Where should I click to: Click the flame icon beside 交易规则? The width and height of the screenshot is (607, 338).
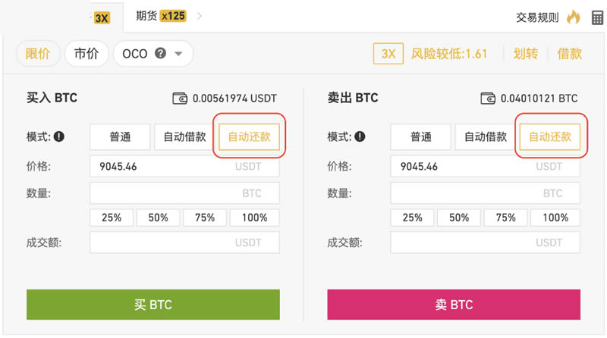coord(573,17)
